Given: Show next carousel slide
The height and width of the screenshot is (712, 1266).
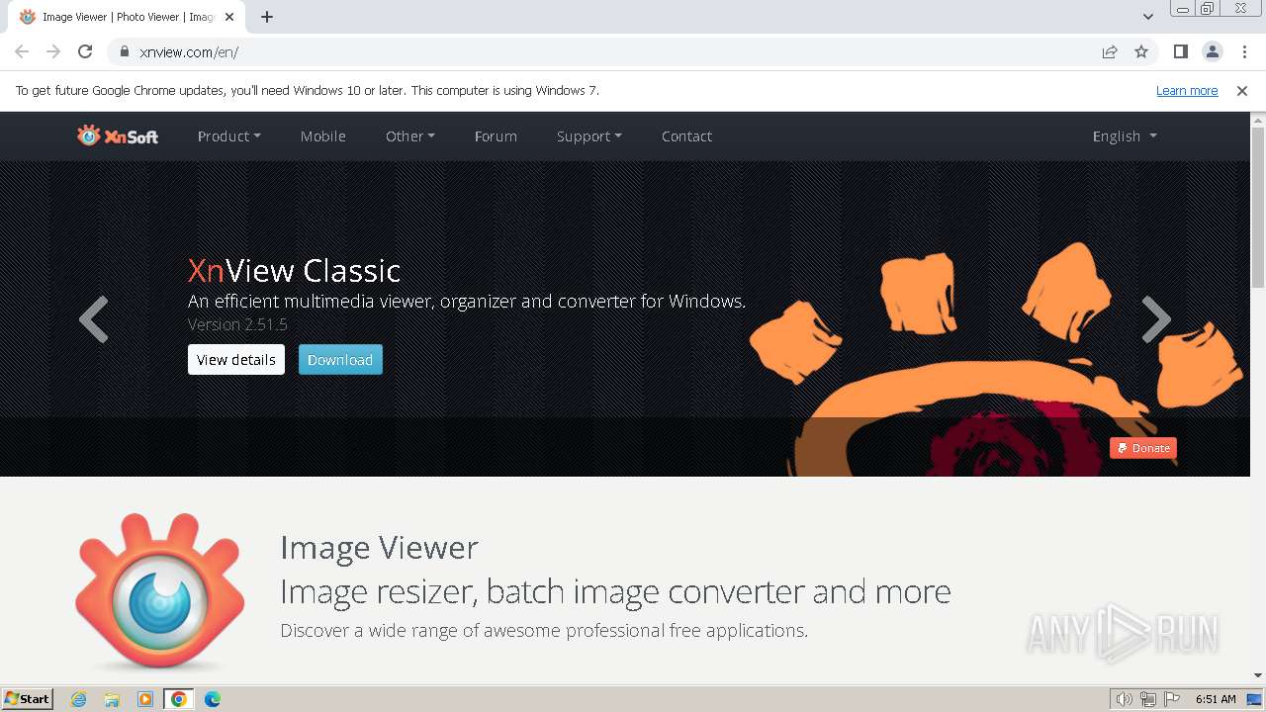Looking at the screenshot, I should click(1156, 319).
